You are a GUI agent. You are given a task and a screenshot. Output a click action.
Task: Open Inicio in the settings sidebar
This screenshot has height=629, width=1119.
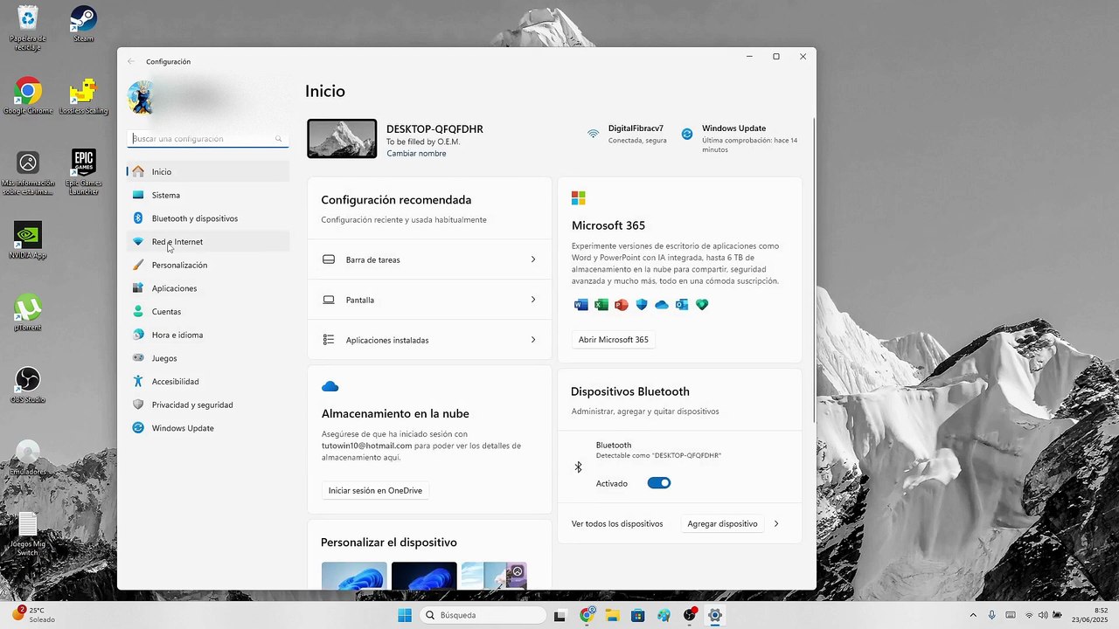[208, 171]
